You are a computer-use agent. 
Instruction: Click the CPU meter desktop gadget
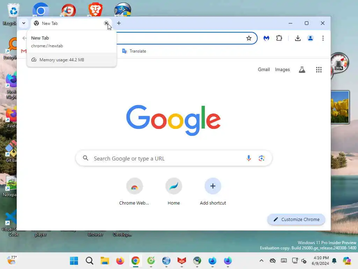click(339, 64)
